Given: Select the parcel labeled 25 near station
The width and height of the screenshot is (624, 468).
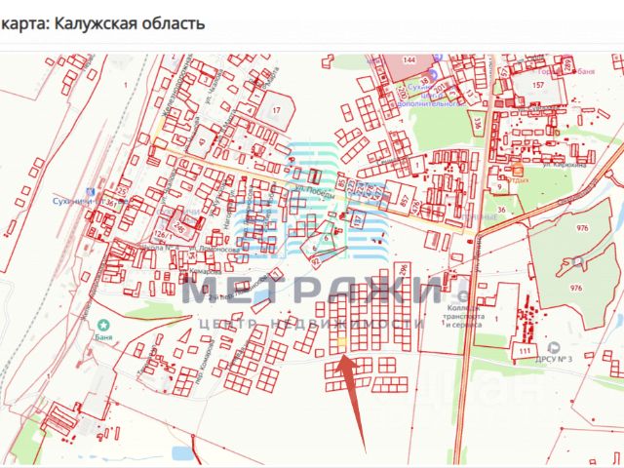Looking at the screenshot, I should 122,191.
